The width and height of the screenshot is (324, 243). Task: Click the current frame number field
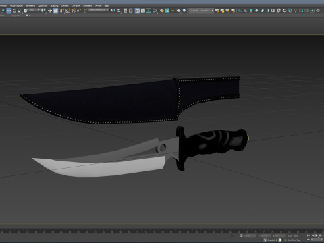pyautogui.click(x=317, y=240)
